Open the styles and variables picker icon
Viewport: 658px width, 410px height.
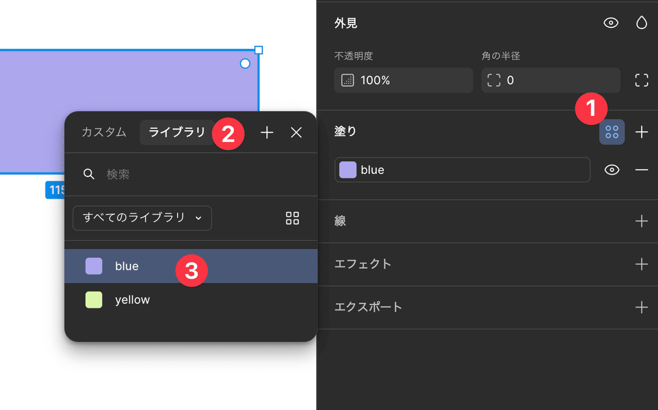[x=611, y=132]
